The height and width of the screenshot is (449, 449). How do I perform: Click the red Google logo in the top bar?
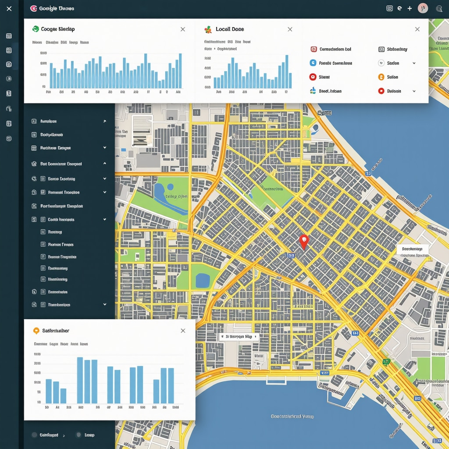33,9
